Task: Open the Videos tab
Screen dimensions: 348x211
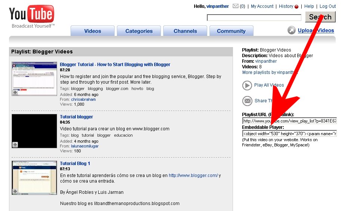Action: pos(93,31)
